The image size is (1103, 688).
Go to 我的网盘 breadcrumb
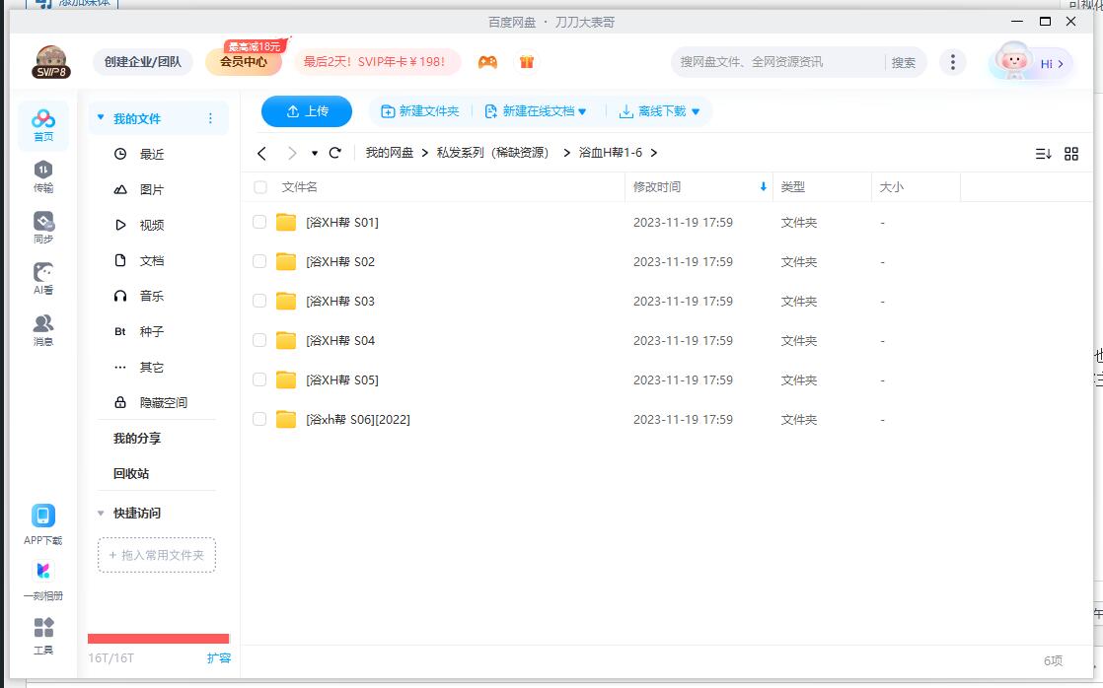389,153
